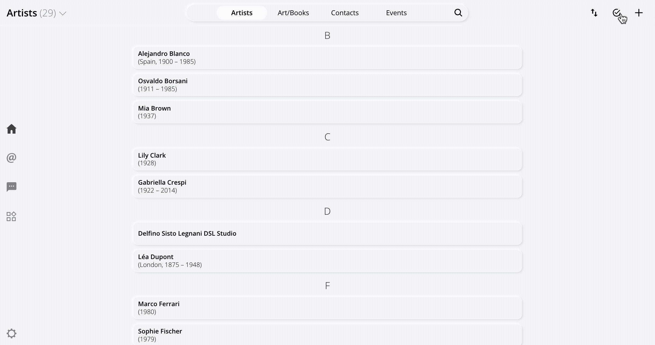Viewport: 655px width, 345px height.
Task: Open Sophie Fischer's artist entry
Action: [x=327, y=334]
